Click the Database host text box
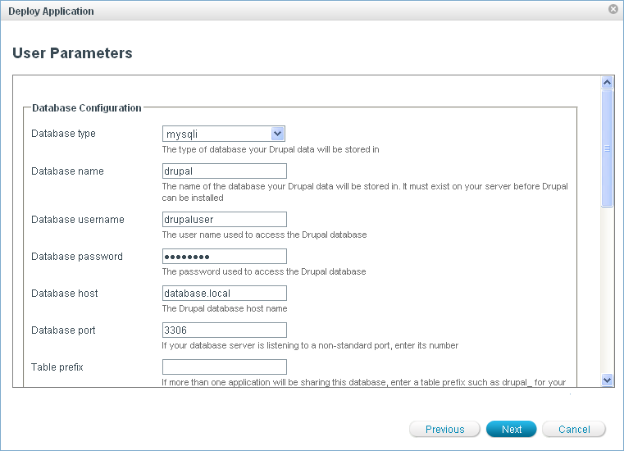The image size is (624, 451). (225, 294)
